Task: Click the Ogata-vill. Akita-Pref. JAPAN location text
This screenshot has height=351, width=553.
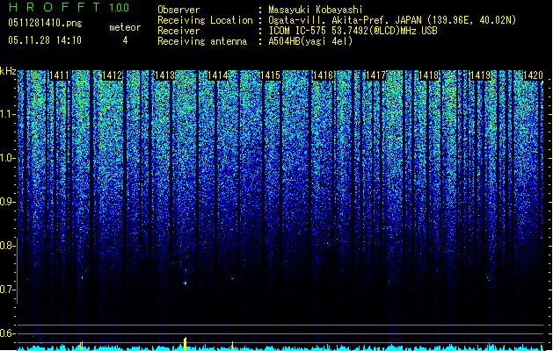Action: click(392, 20)
